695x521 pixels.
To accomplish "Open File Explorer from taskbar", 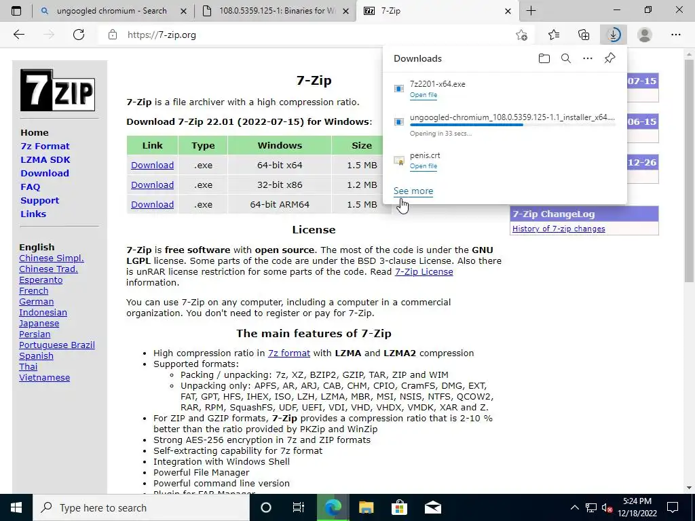I will (366, 507).
